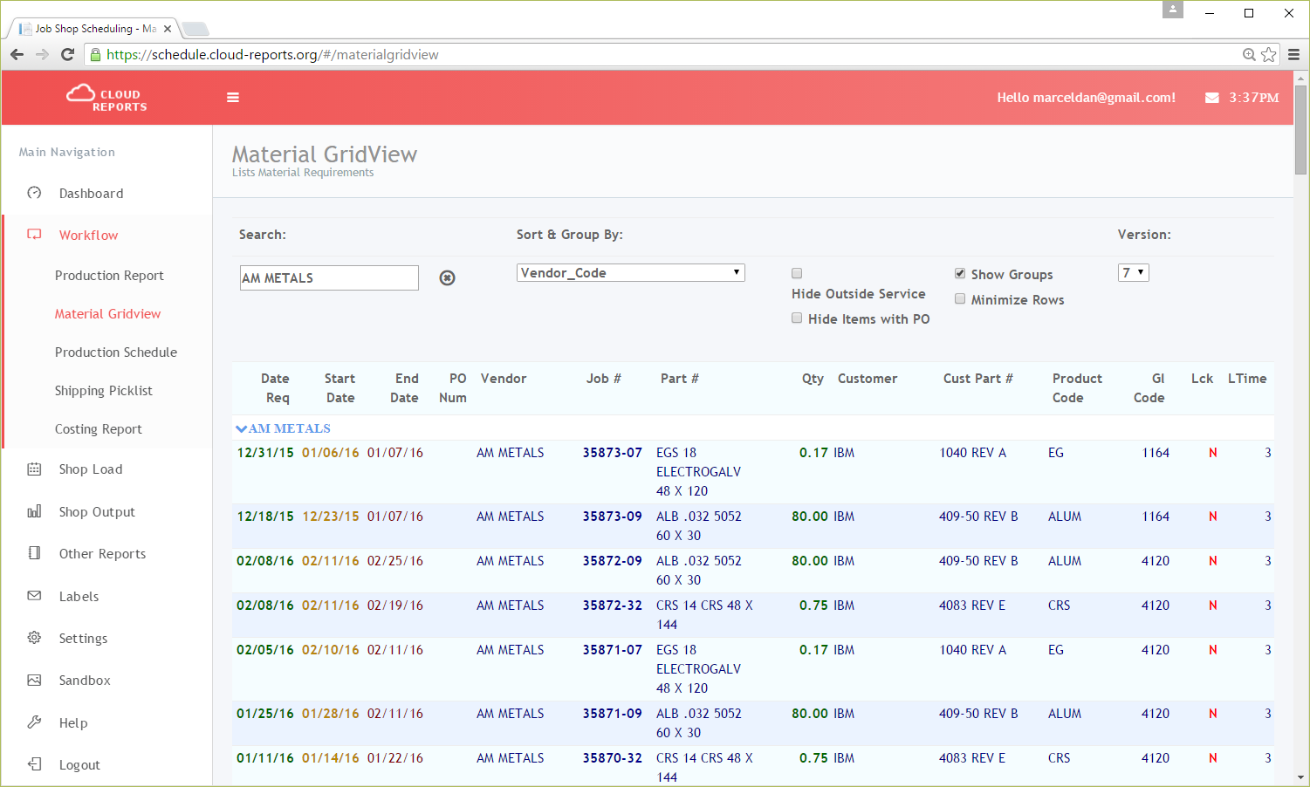Click the Cust Part # column header
Image resolution: width=1310 pixels, height=787 pixels.
[977, 379]
